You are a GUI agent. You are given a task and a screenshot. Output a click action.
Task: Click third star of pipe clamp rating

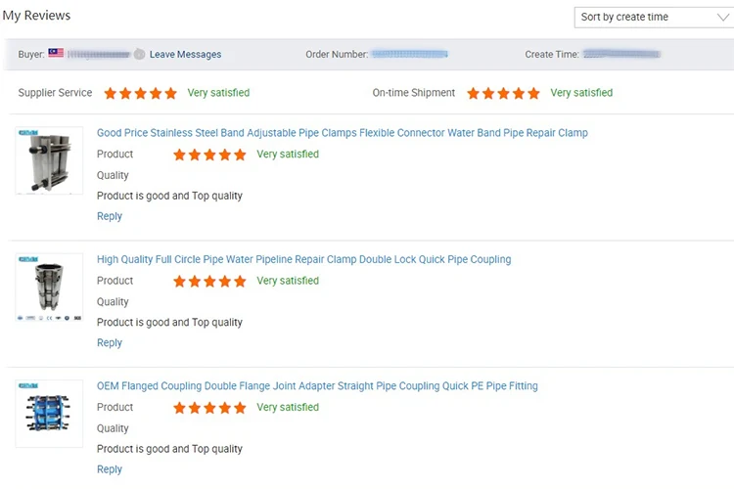tap(209, 155)
